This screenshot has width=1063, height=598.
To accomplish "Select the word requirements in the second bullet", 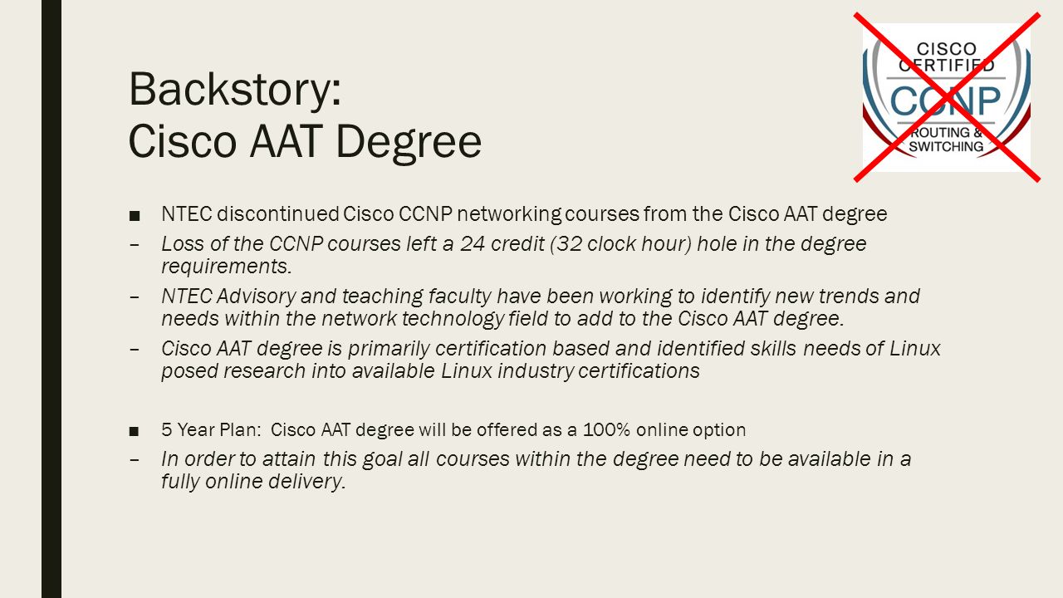I will pos(227,267).
